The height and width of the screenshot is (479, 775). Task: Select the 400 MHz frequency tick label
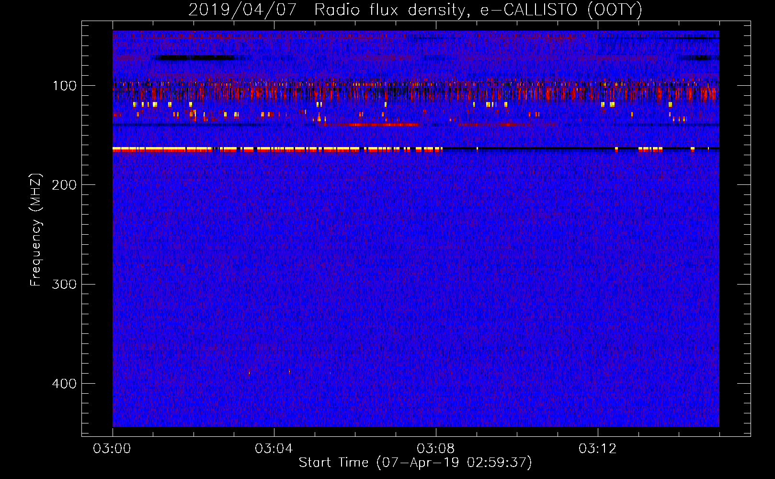coord(64,384)
